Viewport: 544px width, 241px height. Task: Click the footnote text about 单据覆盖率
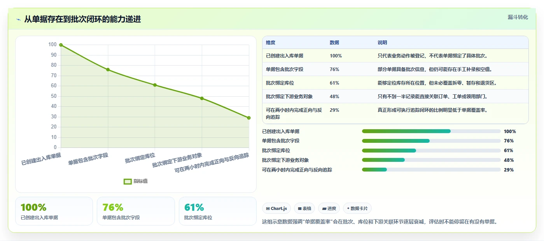380,222
